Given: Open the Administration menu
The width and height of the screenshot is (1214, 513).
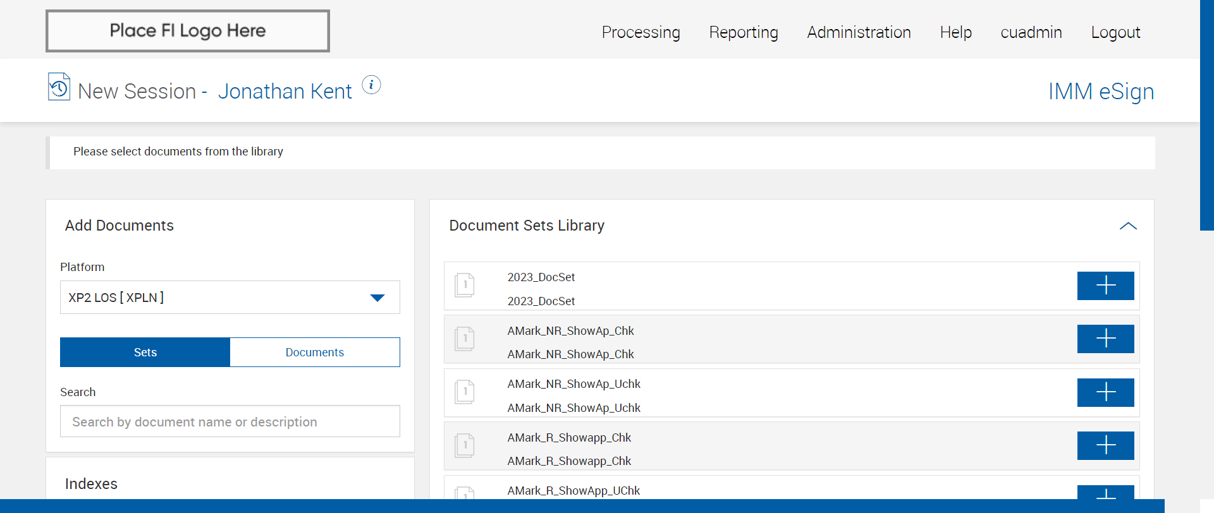Looking at the screenshot, I should click(859, 32).
